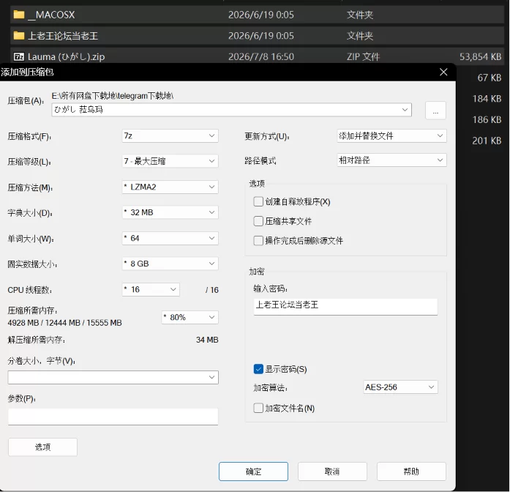
Task: Open the 加密算法 AES-256 dropdown
Action: pos(400,387)
